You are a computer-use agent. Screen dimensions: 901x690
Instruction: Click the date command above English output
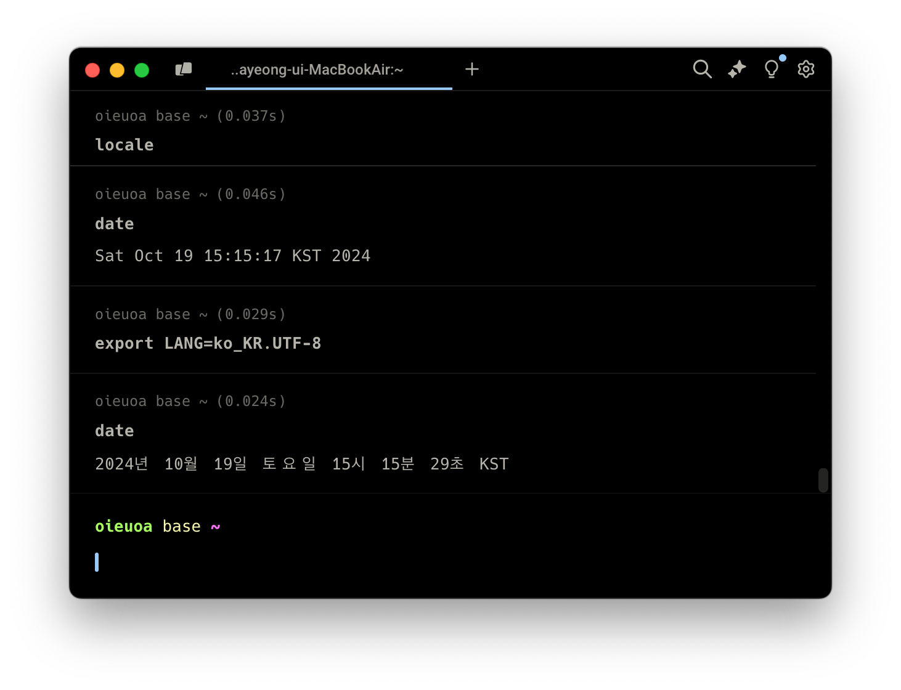(115, 224)
